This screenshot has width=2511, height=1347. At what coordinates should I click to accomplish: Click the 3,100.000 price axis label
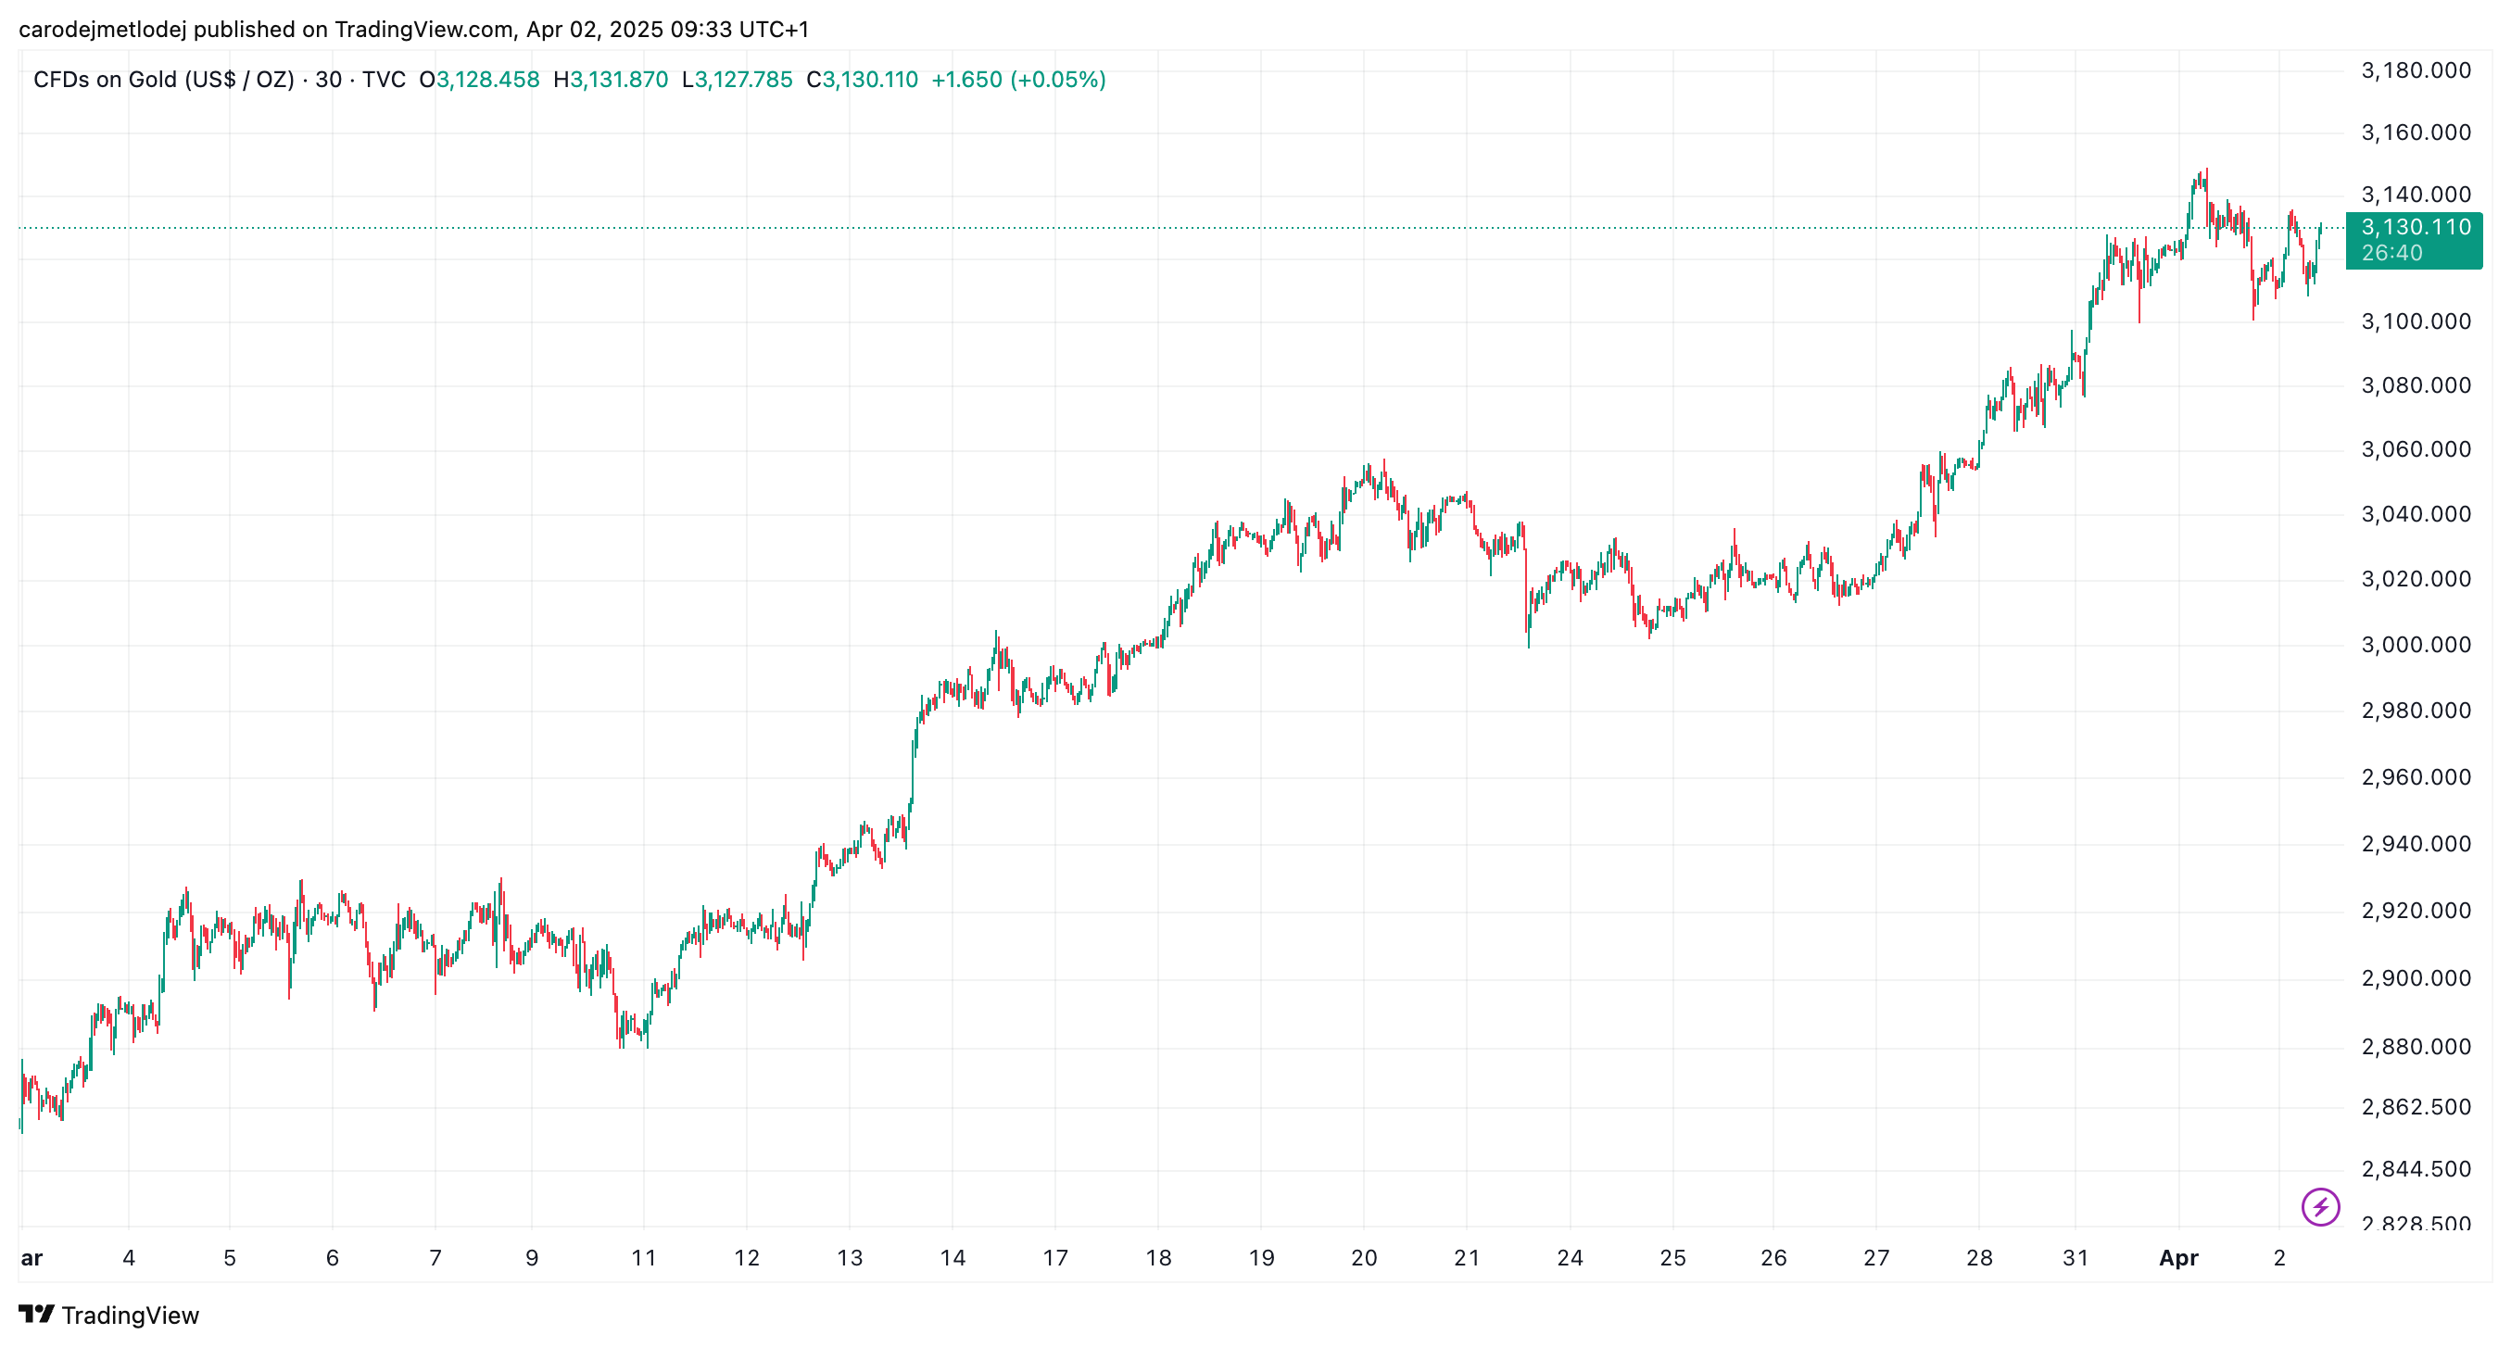point(2416,321)
